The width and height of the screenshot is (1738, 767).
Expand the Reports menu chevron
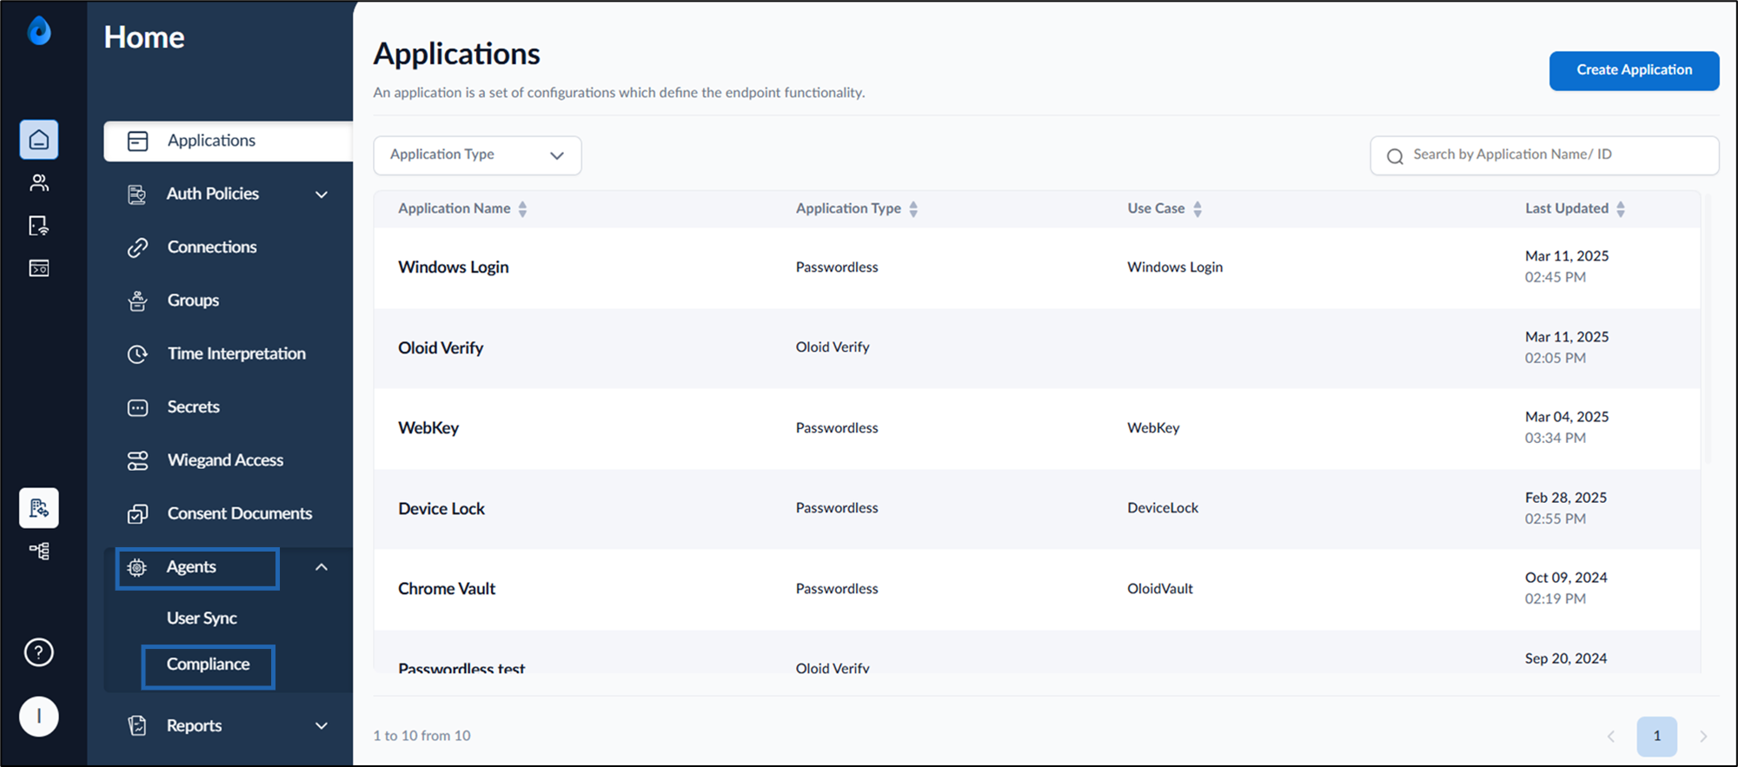(x=322, y=726)
